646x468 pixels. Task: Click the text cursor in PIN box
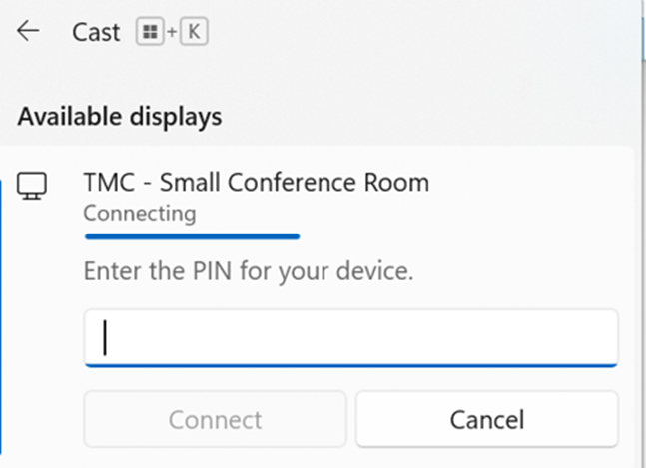click(105, 337)
